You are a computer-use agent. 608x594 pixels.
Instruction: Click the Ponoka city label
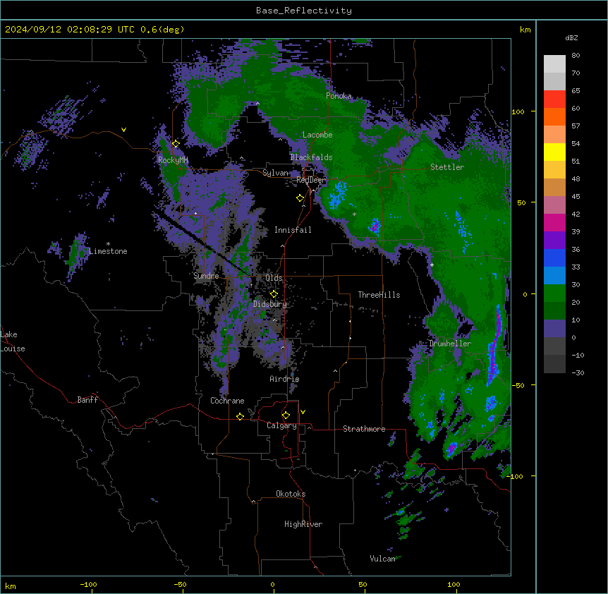pos(339,96)
